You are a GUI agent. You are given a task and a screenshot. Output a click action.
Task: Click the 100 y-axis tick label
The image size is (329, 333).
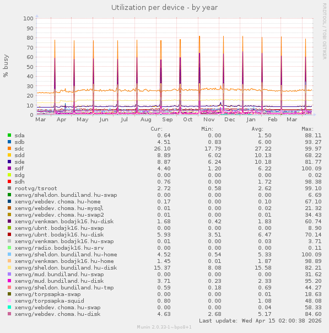29,19
